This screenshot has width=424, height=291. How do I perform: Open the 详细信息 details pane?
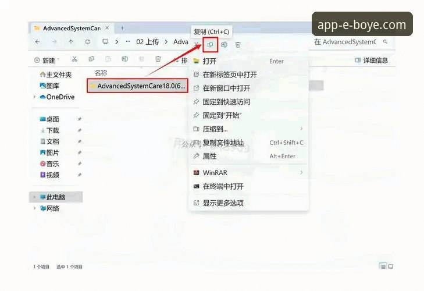pos(371,60)
